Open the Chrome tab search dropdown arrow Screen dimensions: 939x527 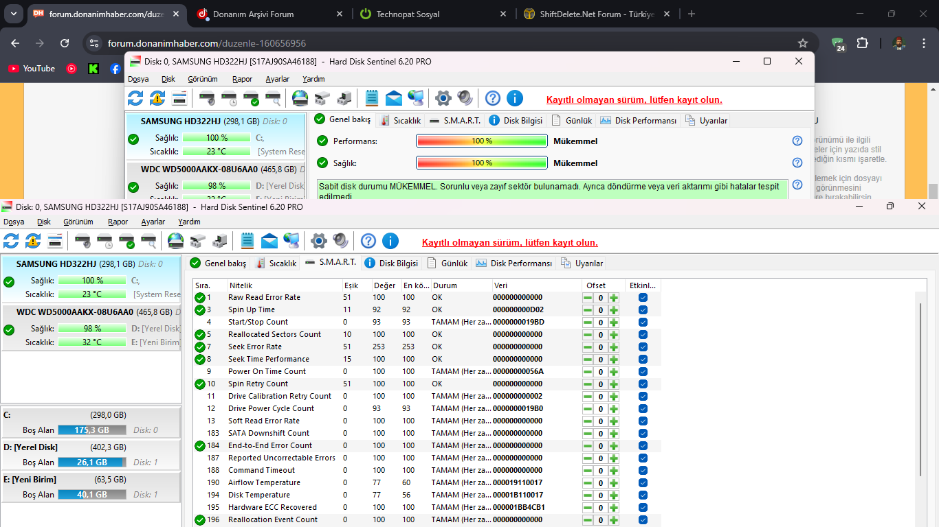[14, 14]
